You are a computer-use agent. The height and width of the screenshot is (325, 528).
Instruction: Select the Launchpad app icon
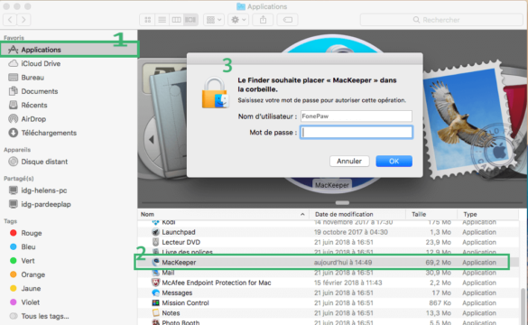tap(155, 232)
